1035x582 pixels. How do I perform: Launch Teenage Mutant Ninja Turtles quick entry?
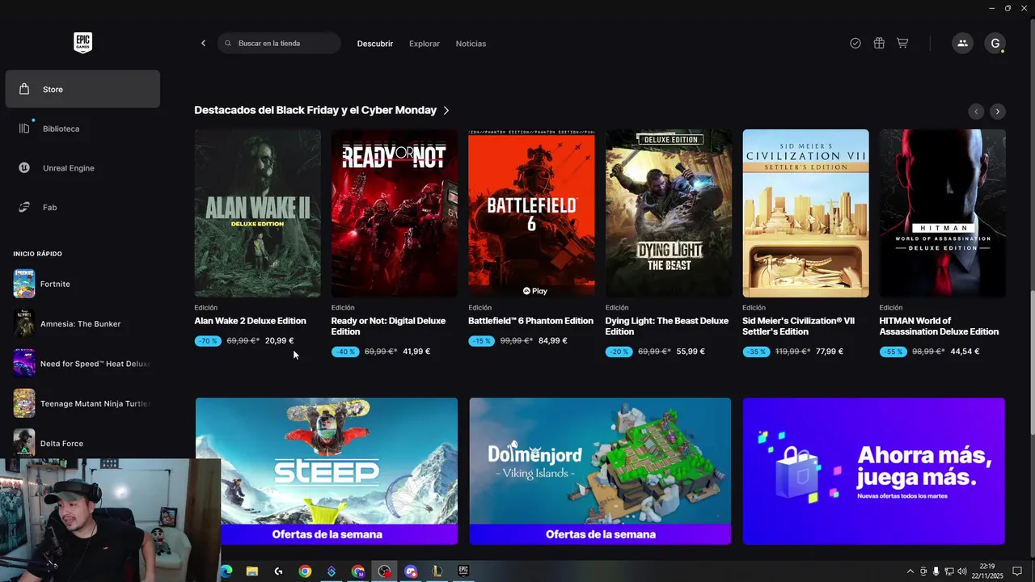click(x=82, y=403)
